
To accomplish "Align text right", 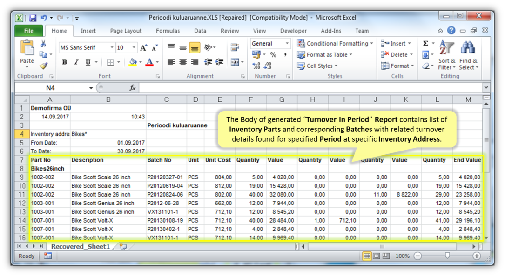I will pos(195,62).
